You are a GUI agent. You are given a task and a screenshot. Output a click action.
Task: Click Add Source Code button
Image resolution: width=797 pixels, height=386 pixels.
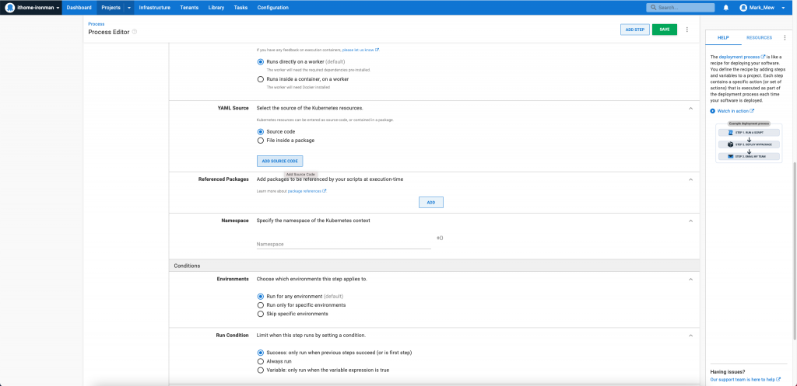pyautogui.click(x=279, y=161)
